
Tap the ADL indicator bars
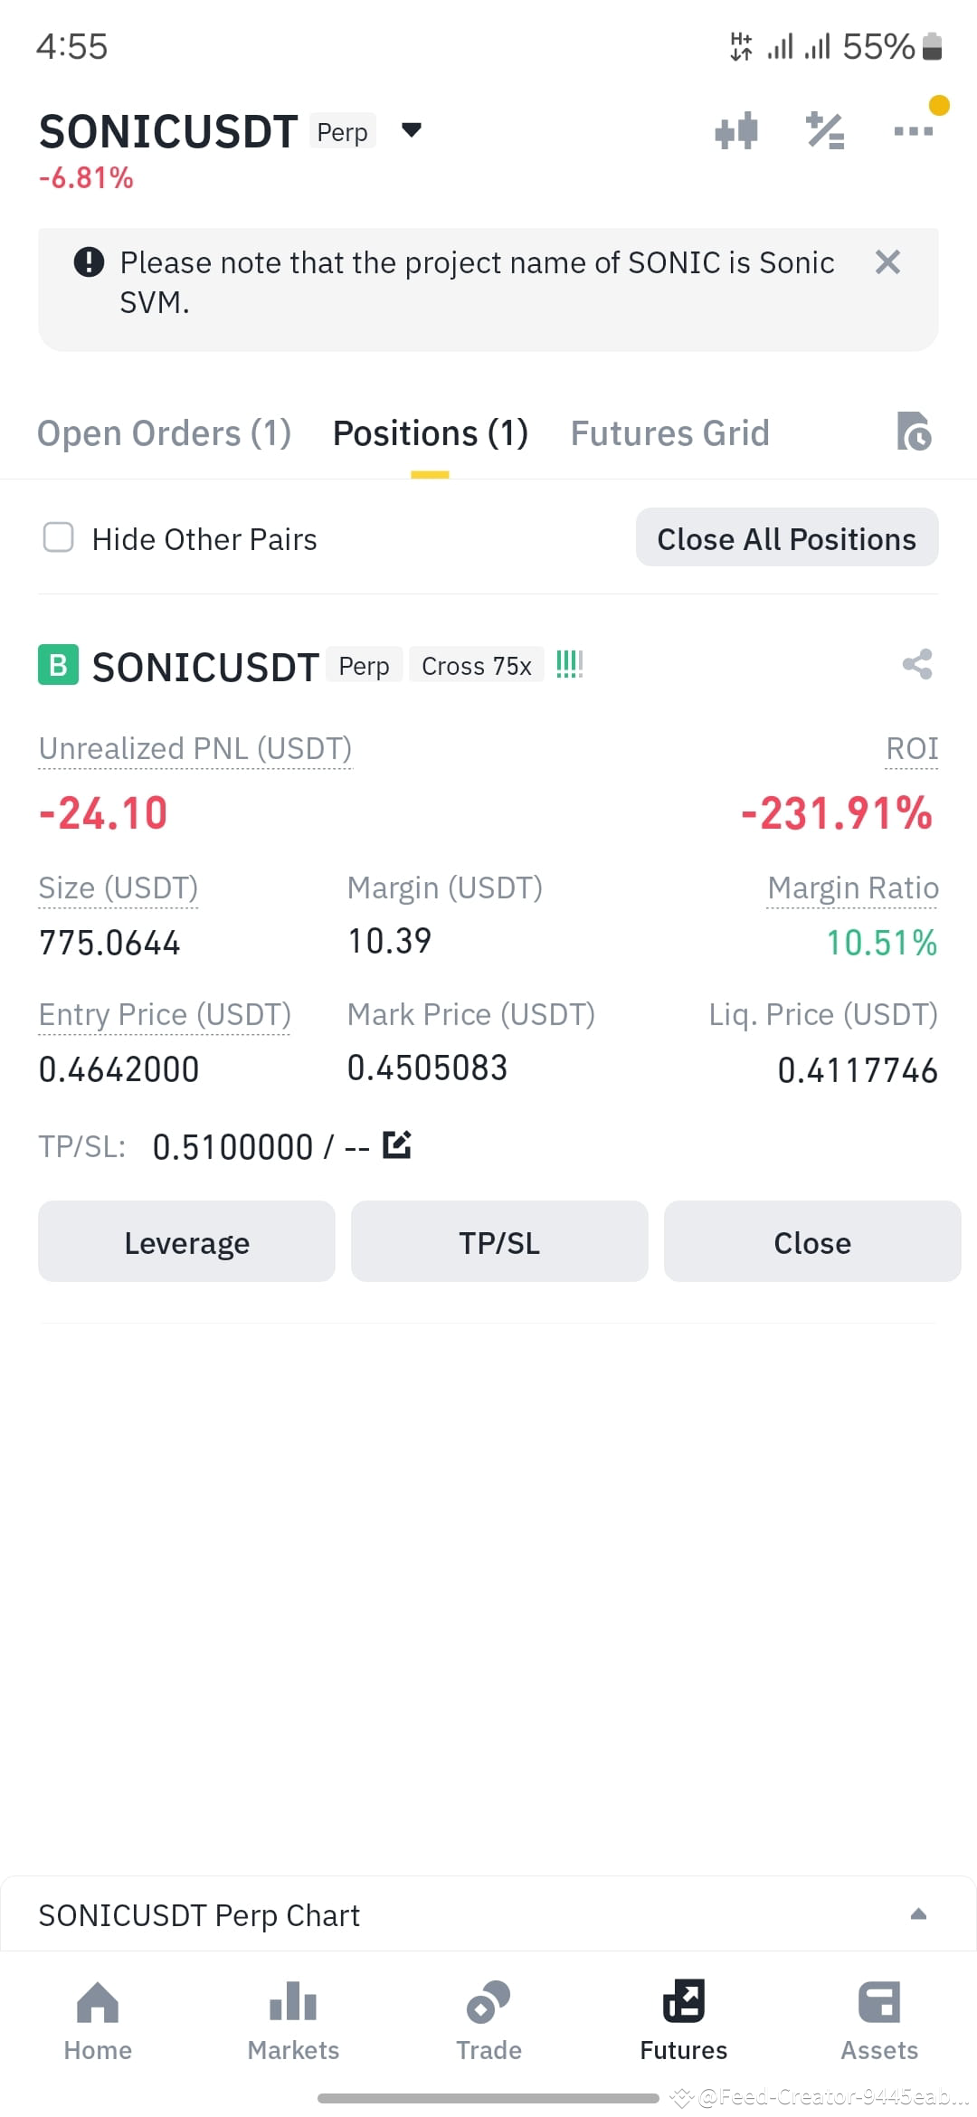tap(569, 665)
